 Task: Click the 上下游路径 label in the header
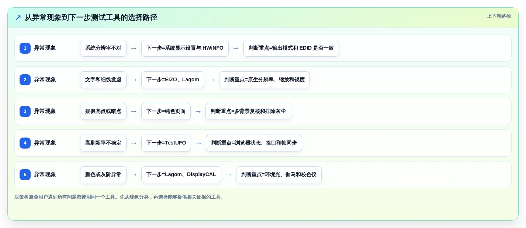coord(499,16)
